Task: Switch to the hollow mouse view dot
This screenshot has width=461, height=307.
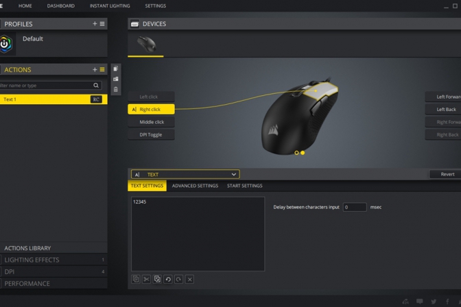Action: point(296,153)
